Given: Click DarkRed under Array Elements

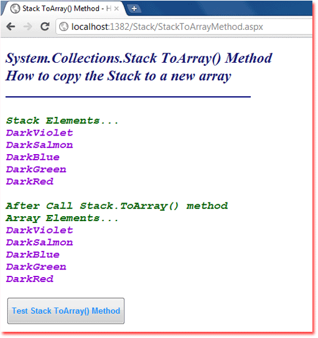Looking at the screenshot, I should [x=30, y=279].
